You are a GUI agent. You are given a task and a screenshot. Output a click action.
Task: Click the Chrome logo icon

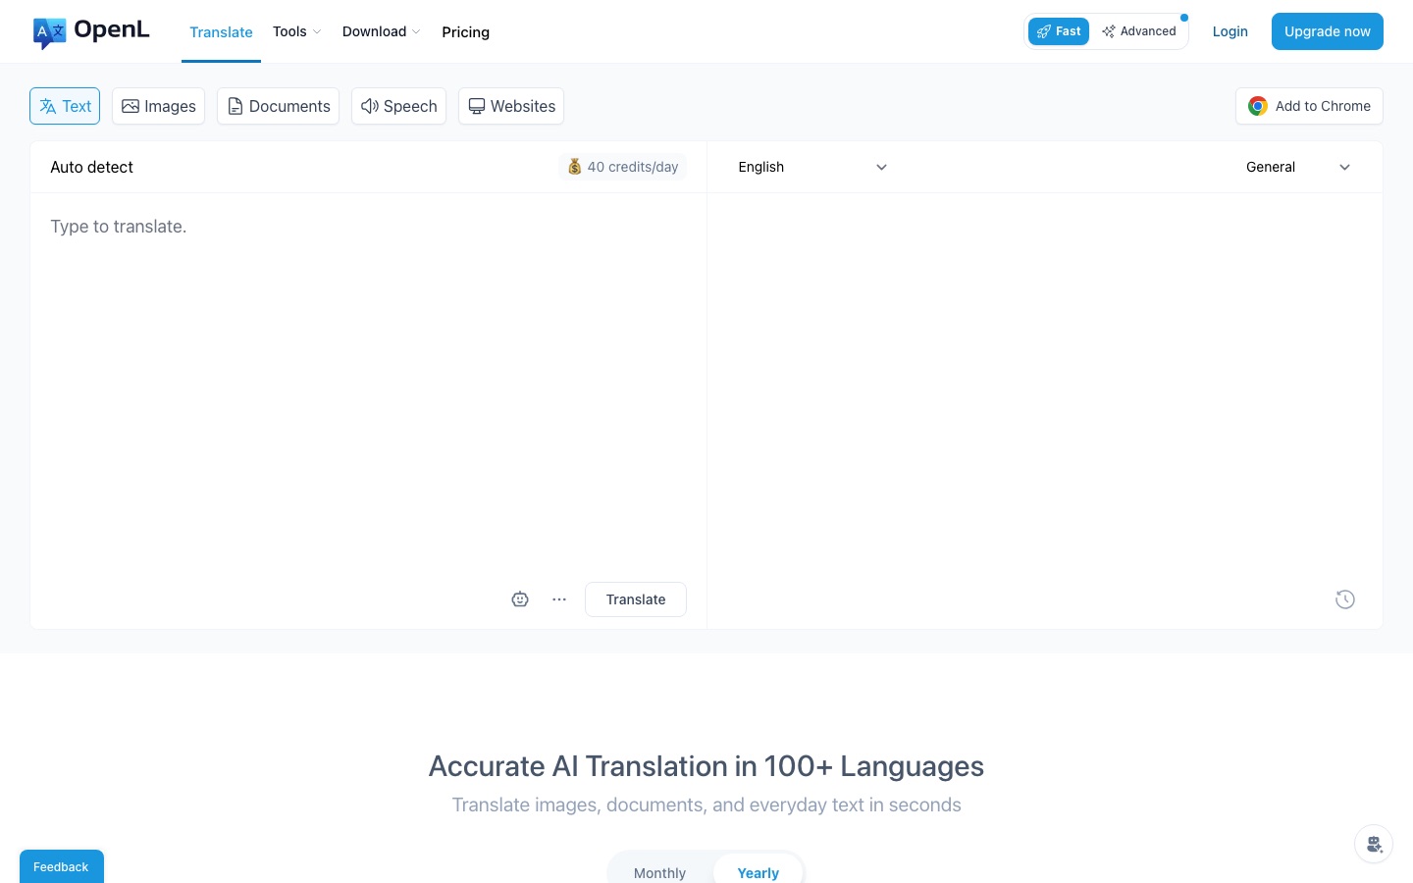pos(1258,106)
